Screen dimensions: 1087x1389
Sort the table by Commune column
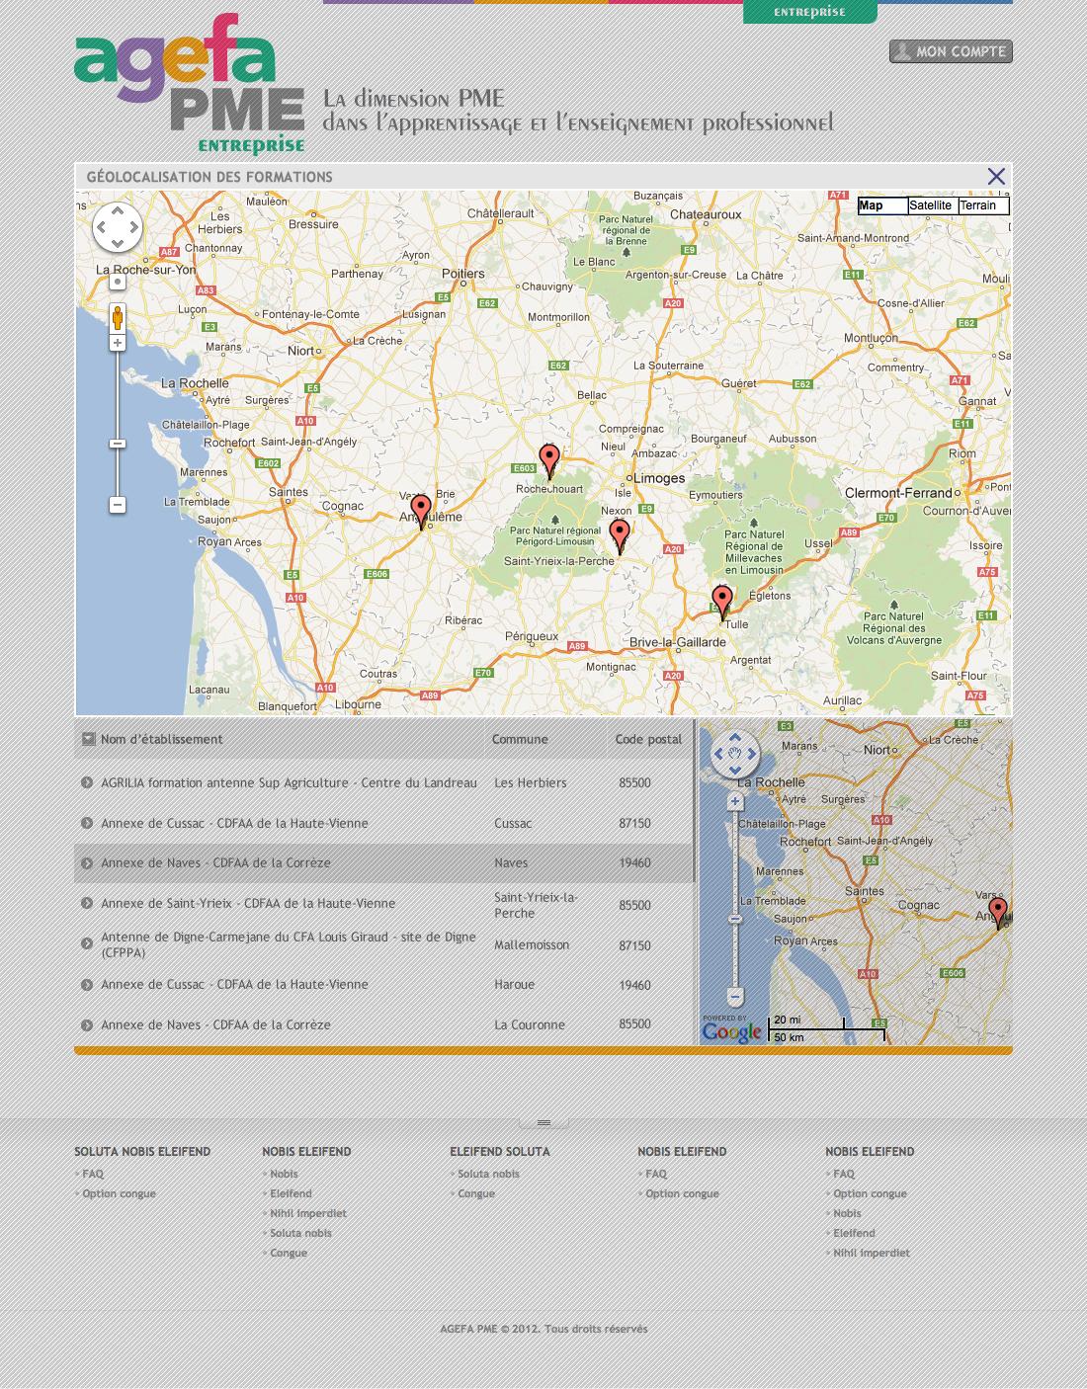(x=520, y=739)
